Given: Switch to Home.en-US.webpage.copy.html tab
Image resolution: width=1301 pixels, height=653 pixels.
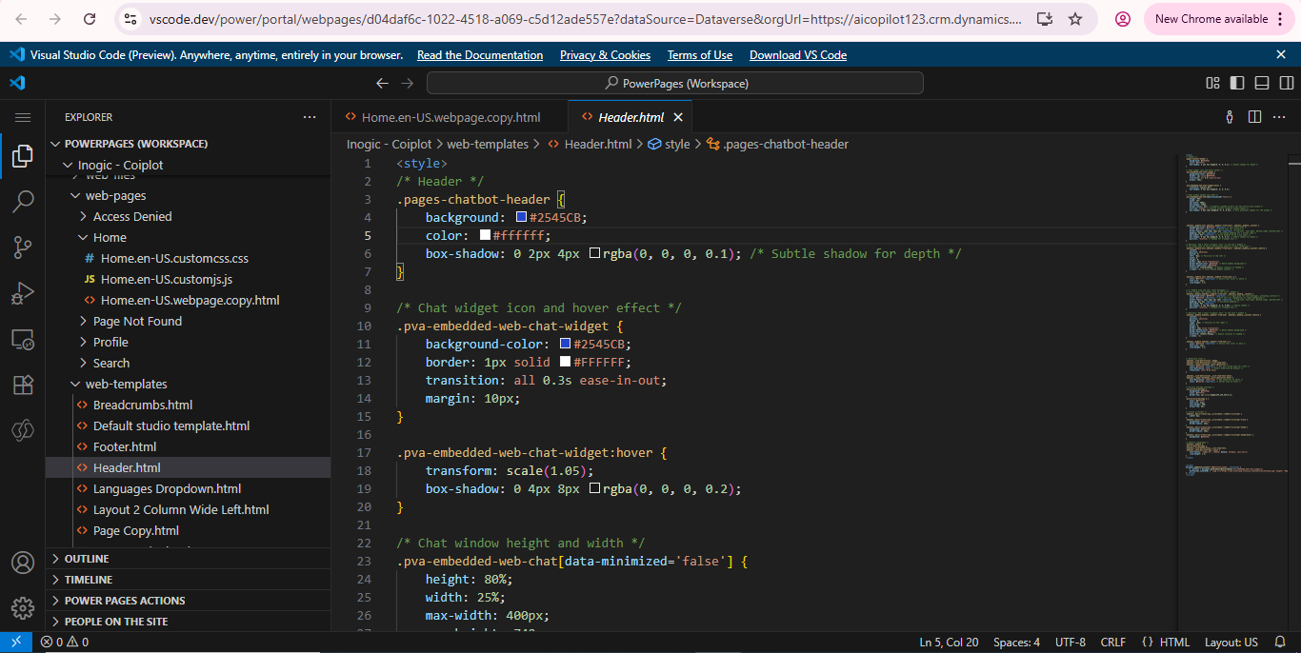Looking at the screenshot, I should (450, 117).
